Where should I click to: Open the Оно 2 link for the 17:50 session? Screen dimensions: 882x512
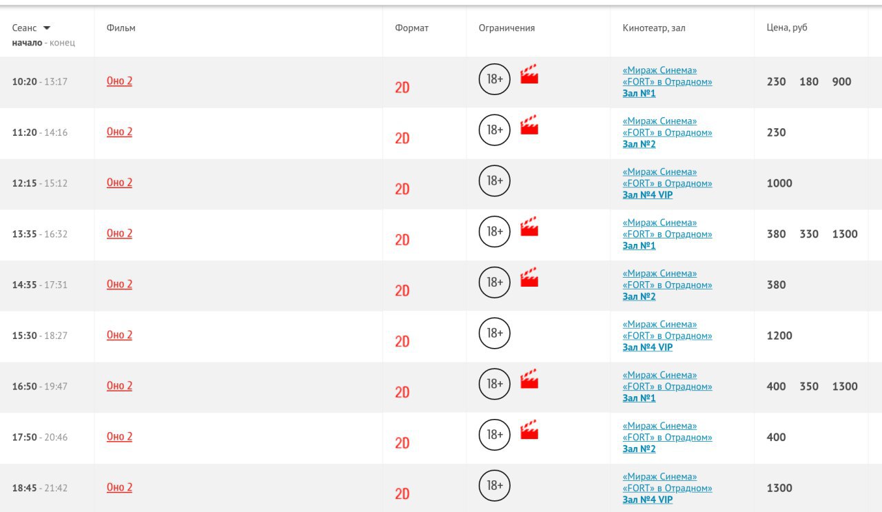tap(119, 436)
